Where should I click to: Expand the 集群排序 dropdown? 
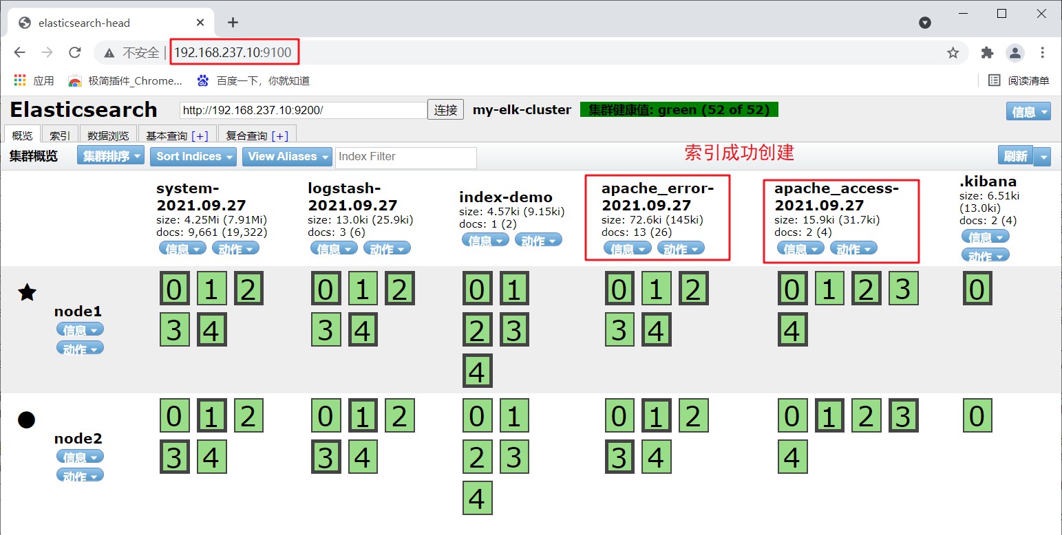(x=110, y=157)
